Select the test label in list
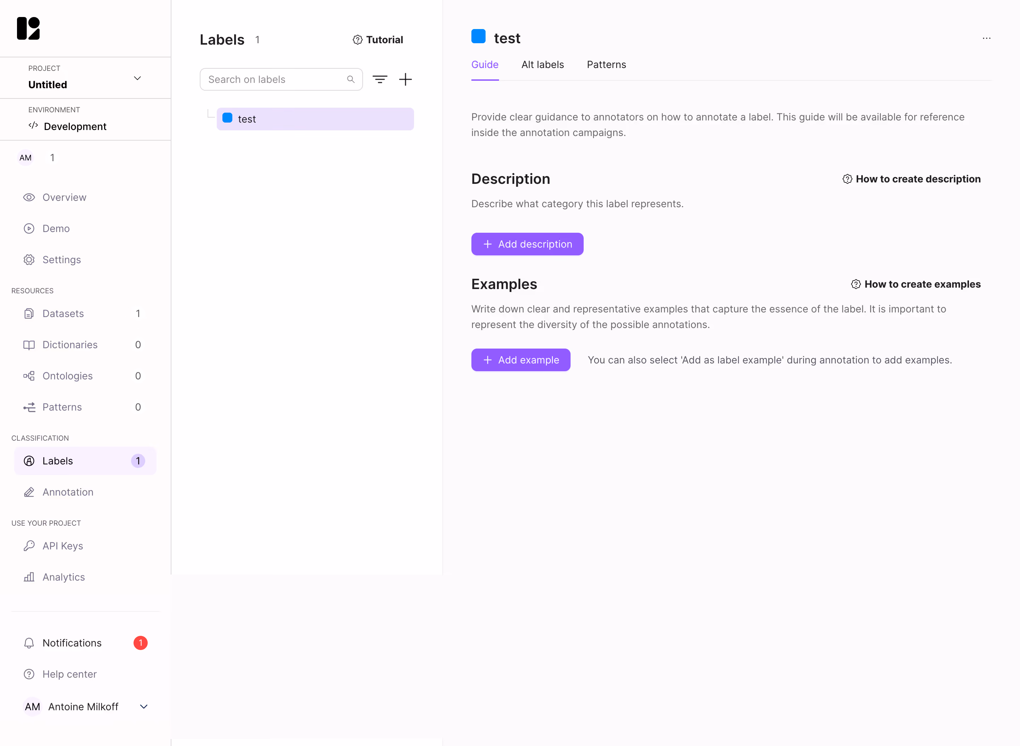1020x746 pixels. 315,119
